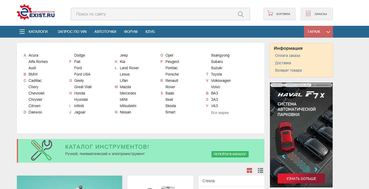Viewport: 369px width, 189px height.
Task: Select Porsche brand
Action: (x=172, y=74)
